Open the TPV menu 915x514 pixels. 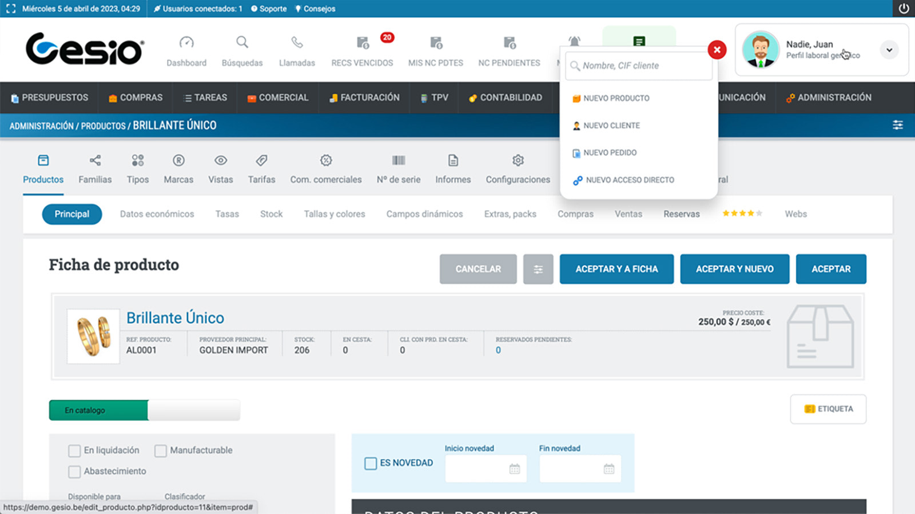coord(434,98)
